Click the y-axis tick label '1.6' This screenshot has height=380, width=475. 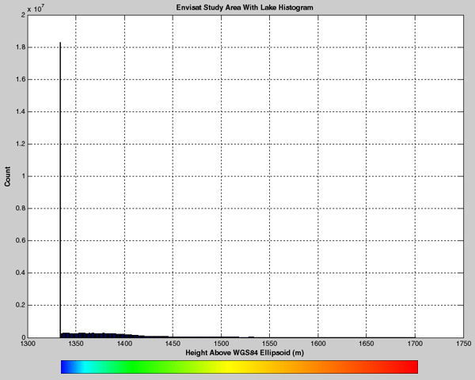21,80
